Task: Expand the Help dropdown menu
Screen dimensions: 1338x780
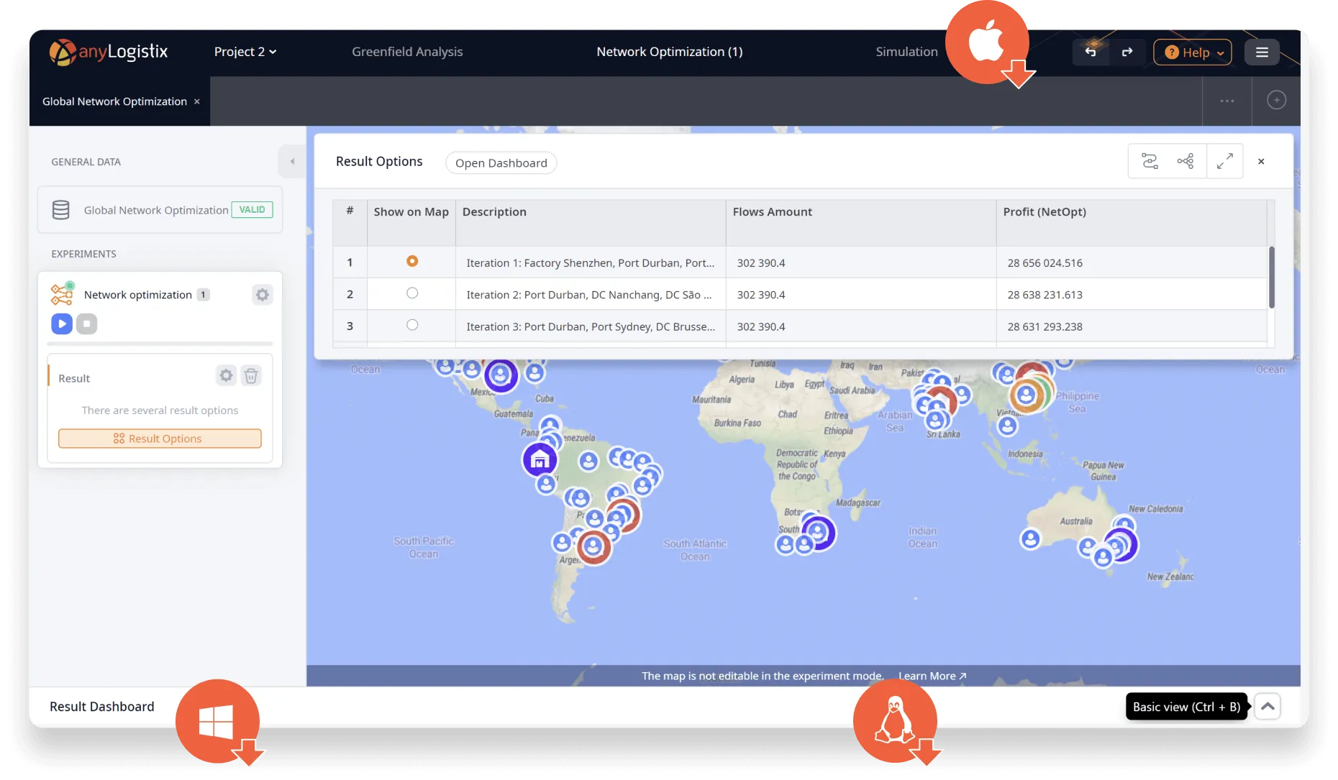Action: (x=1192, y=52)
